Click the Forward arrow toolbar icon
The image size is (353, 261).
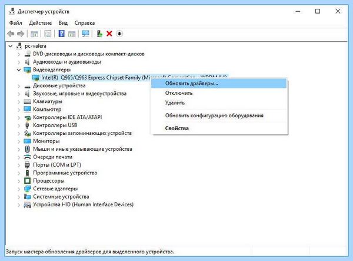point(21,34)
